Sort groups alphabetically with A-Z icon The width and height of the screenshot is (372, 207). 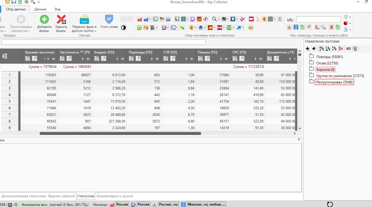321,49
